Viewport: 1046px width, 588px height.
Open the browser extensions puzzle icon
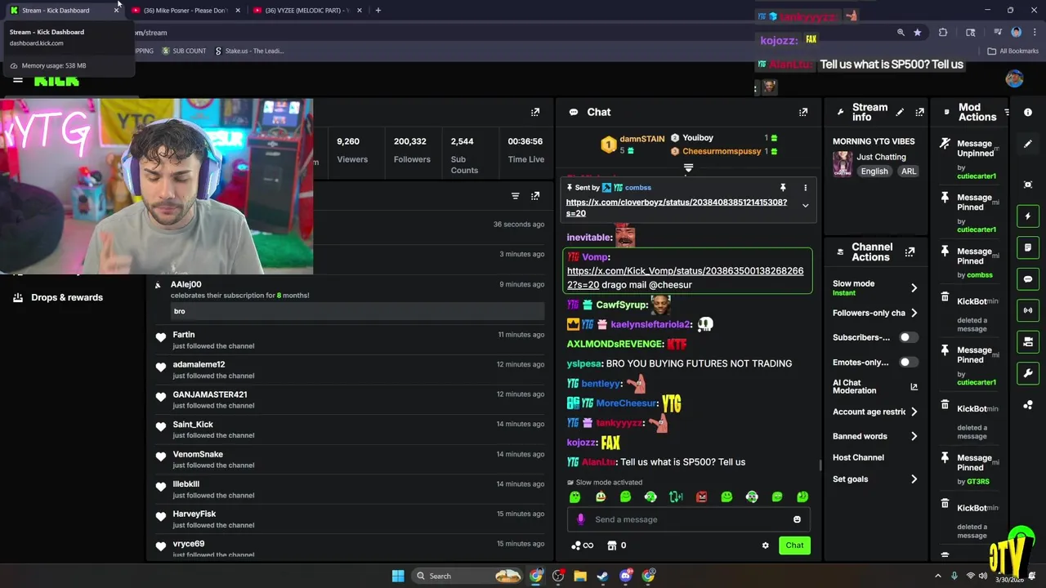(943, 33)
